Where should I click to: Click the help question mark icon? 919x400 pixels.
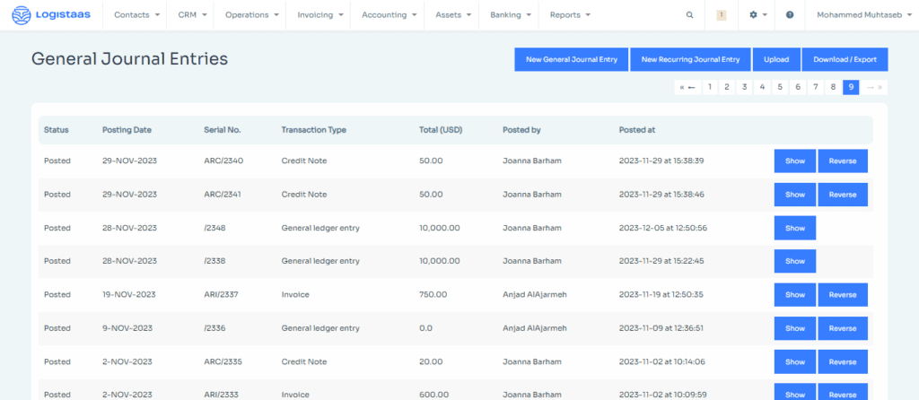790,15
